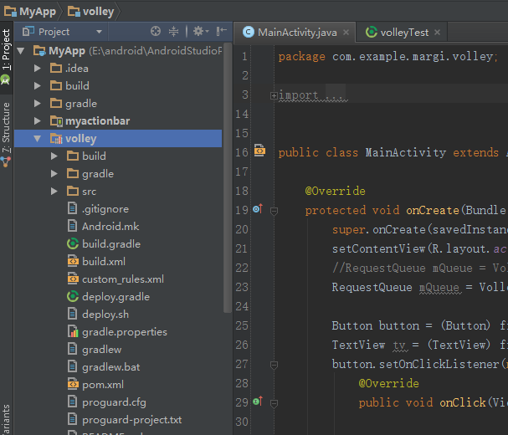Click the custom_rules.xml file icon
Screen dimensions: 508x435
coord(73,279)
